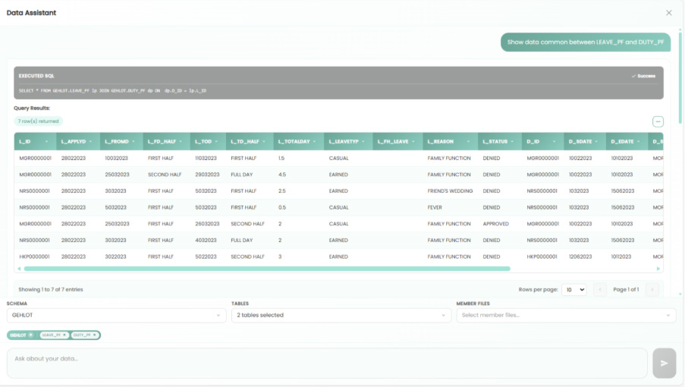This screenshot has height=387, width=685.
Task: Send the query with the arrow button
Action: [x=664, y=363]
